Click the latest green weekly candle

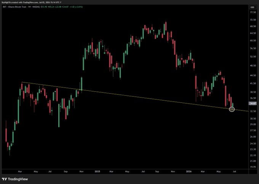[233, 105]
